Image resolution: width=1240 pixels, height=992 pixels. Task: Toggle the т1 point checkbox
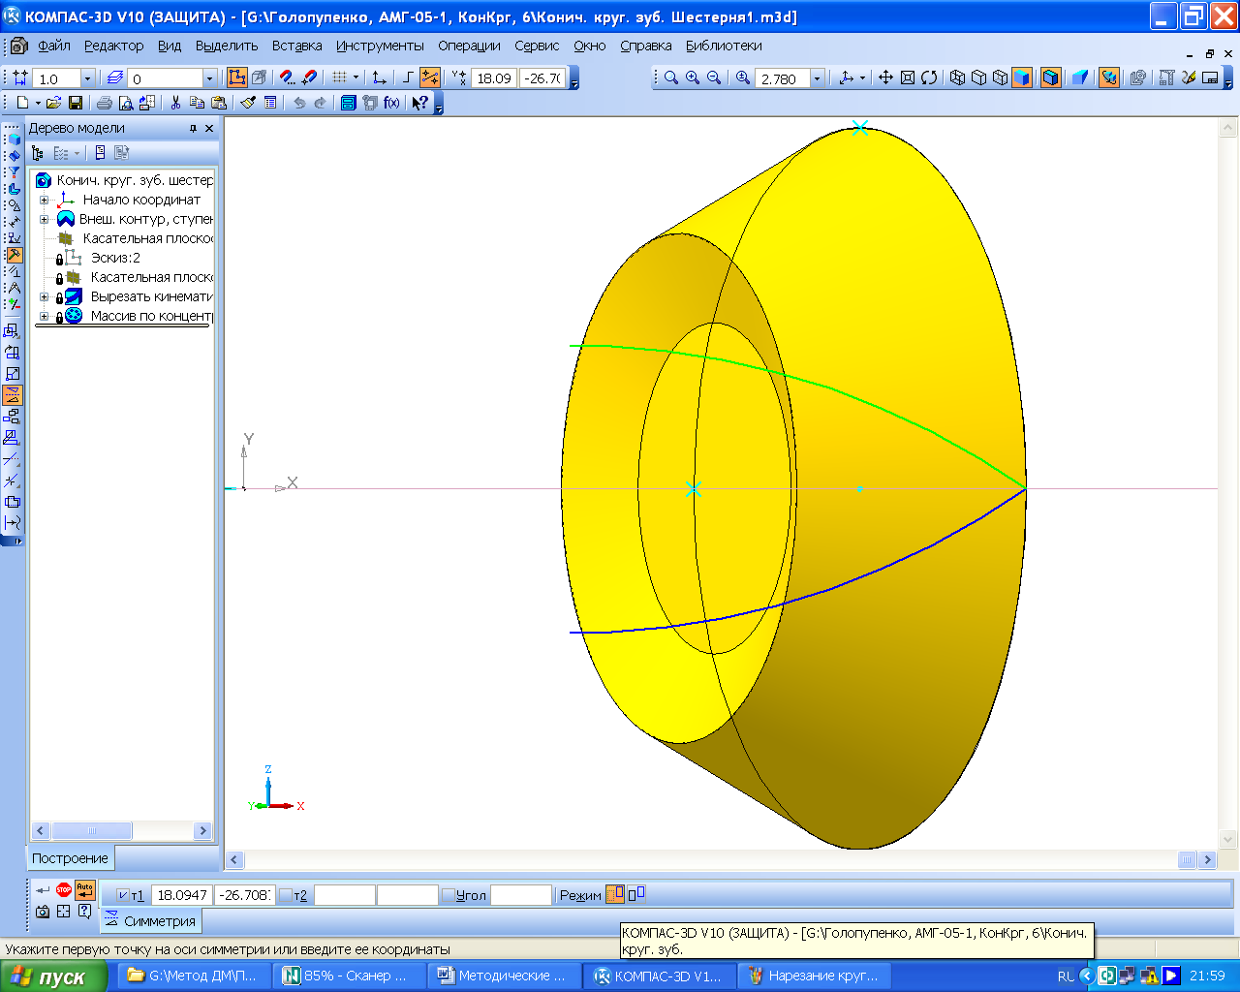point(122,895)
